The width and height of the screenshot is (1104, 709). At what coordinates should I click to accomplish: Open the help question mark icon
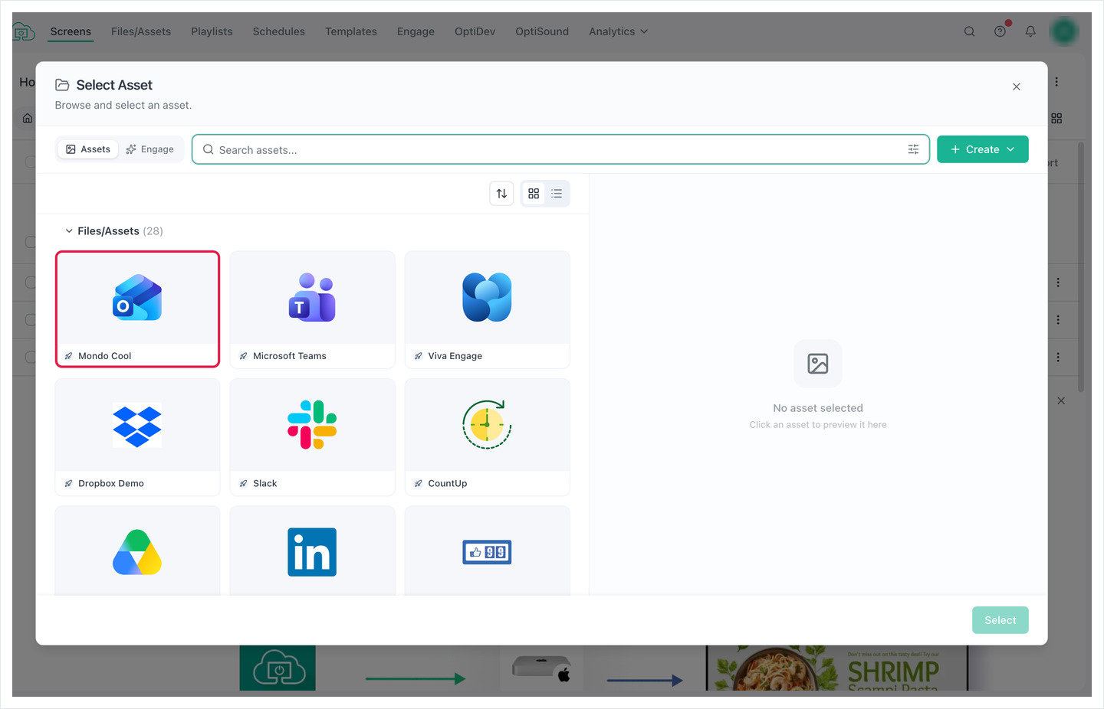[x=1000, y=31]
